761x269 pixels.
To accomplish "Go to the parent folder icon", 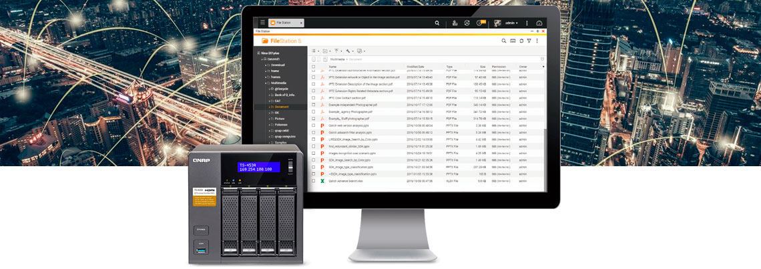I will [x=325, y=59].
